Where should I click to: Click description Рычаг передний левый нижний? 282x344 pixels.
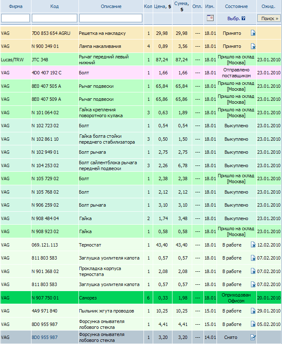[104, 60]
